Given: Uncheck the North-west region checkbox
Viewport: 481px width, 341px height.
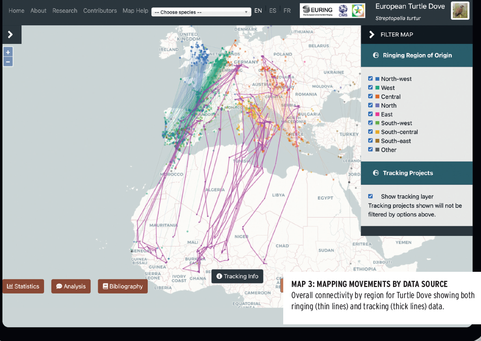Looking at the screenshot, I should click(x=370, y=79).
